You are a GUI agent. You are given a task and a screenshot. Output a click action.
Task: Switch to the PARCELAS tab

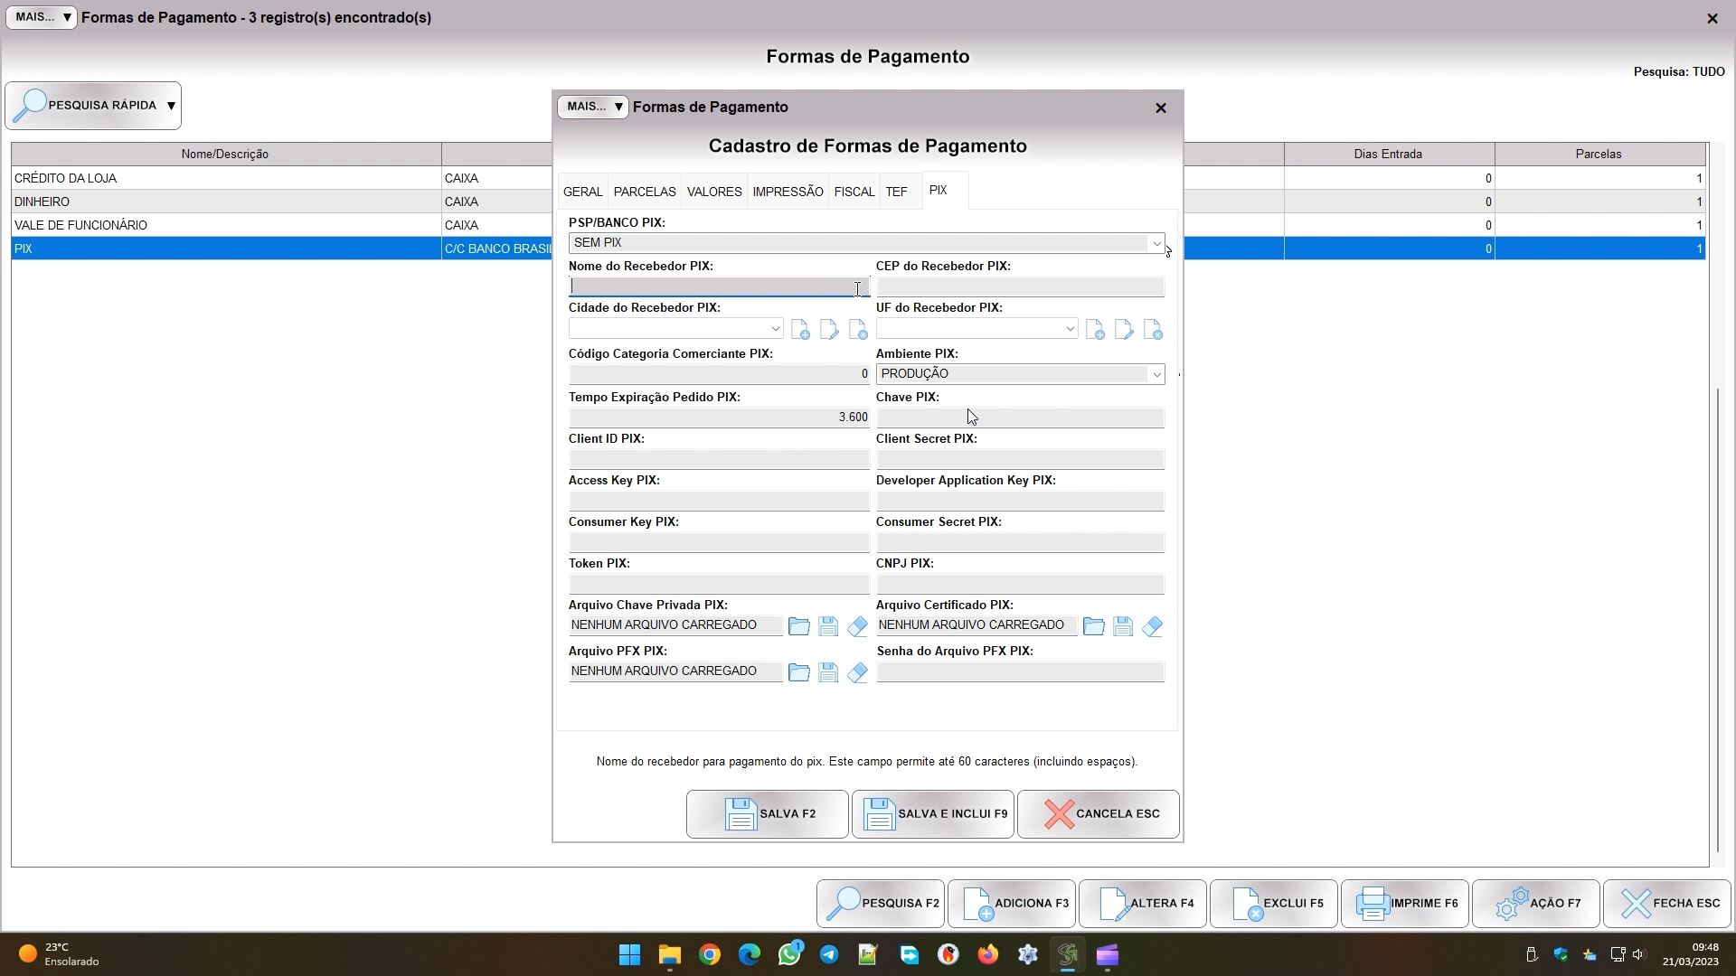(x=644, y=192)
